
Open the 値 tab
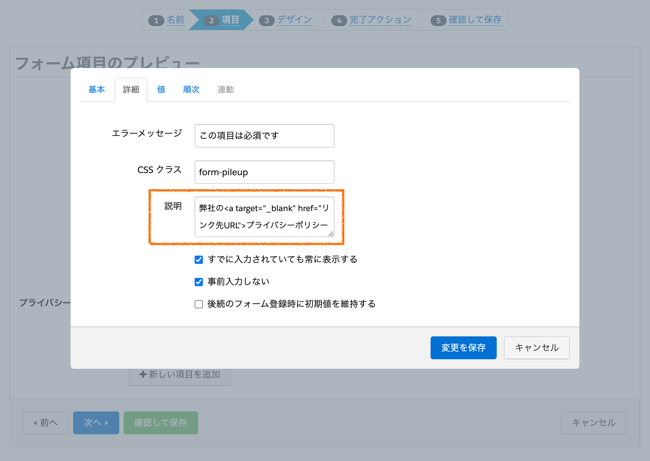coord(161,90)
